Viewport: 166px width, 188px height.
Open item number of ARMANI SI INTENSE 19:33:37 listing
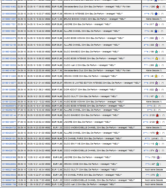click(9, 14)
